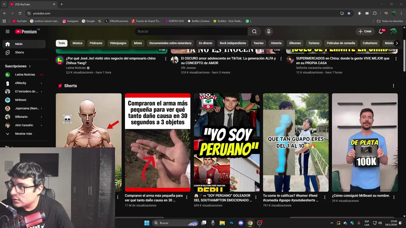Play the Compraron el arma Short thumbnail
Image resolution: width=406 pixels, height=228 pixels.
coord(158,142)
